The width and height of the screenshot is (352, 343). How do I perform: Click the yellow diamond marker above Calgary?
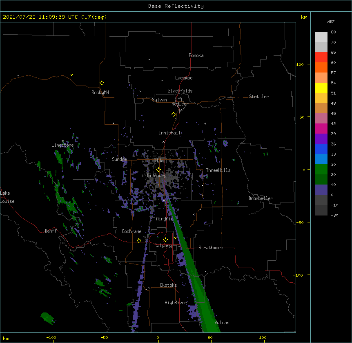(165, 240)
